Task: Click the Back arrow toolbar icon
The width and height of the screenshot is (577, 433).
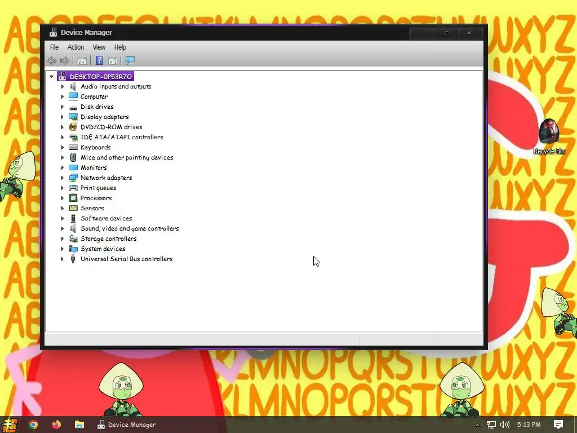Action: tap(52, 60)
